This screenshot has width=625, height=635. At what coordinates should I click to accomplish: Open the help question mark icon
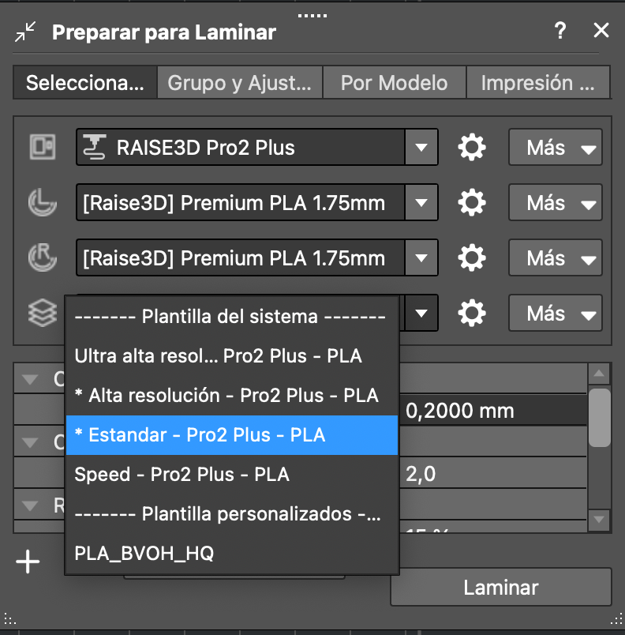click(x=560, y=32)
